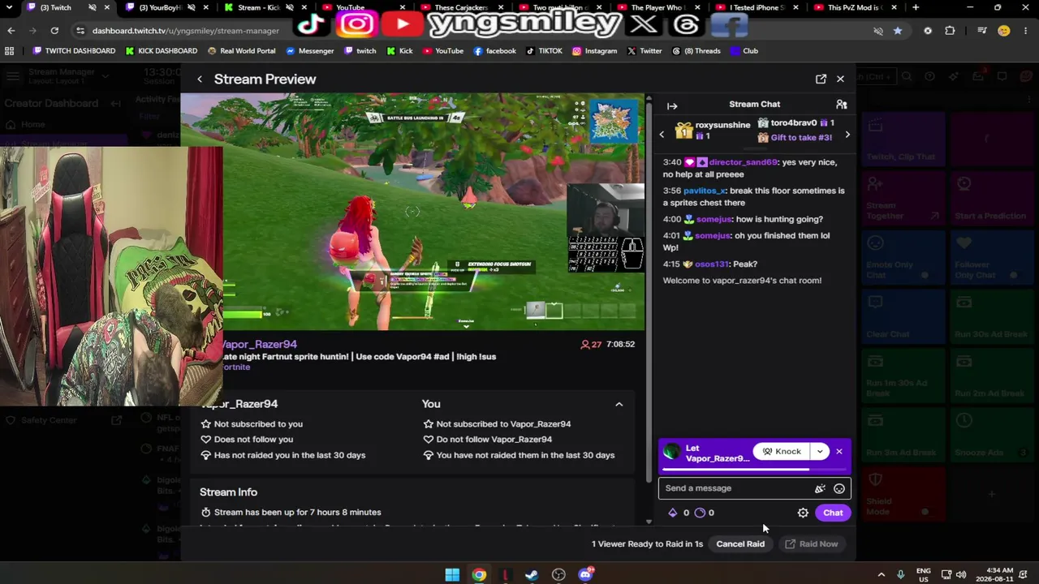Click the Raid Now button
Image resolution: width=1039 pixels, height=584 pixels.
point(811,544)
